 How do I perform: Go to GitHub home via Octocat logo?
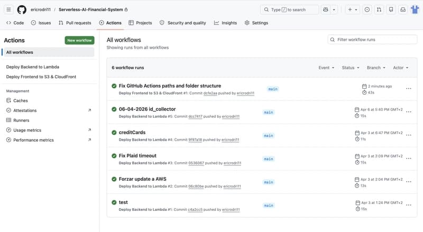tap(22, 10)
